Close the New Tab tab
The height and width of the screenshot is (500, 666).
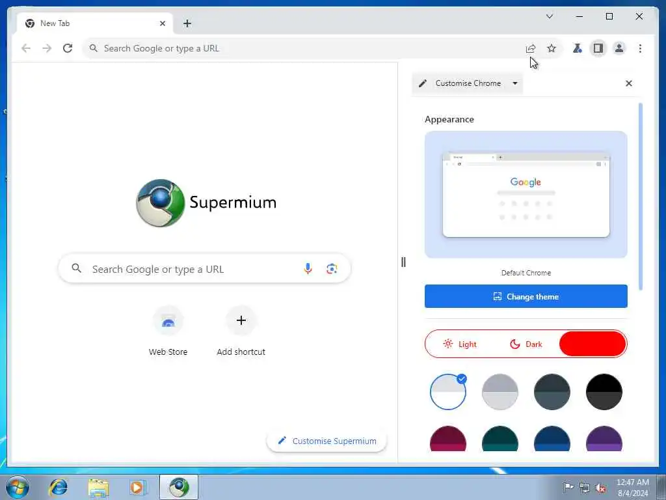tap(162, 23)
